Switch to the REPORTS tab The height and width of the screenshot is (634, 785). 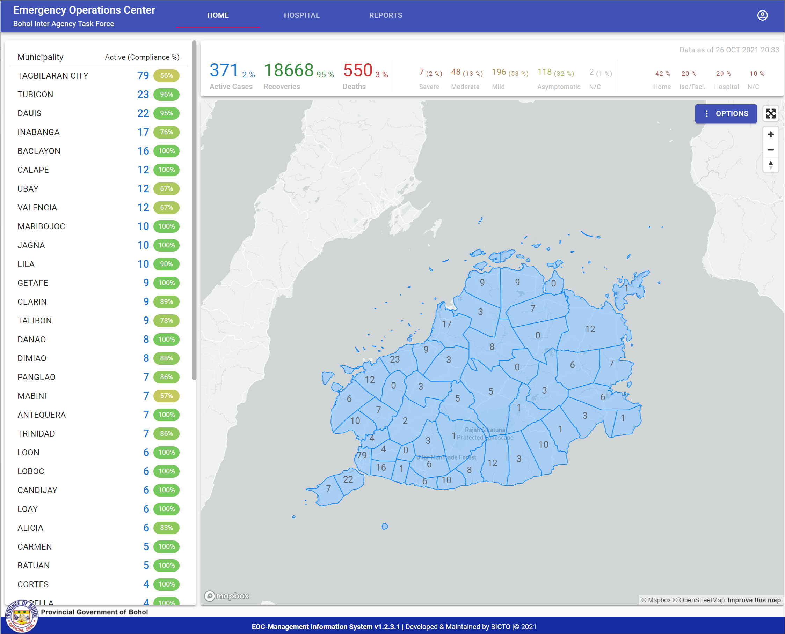(x=385, y=15)
